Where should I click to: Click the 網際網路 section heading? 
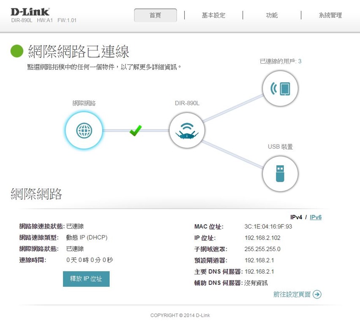(x=36, y=194)
